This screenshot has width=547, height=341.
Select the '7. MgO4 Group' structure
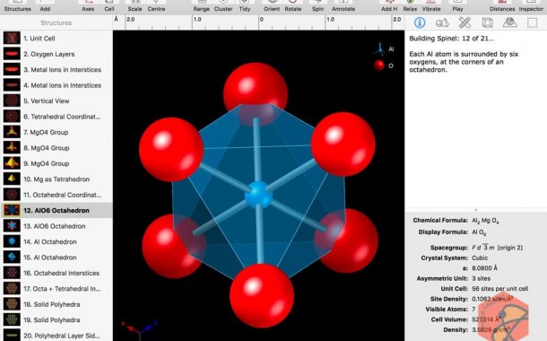[x=56, y=132]
